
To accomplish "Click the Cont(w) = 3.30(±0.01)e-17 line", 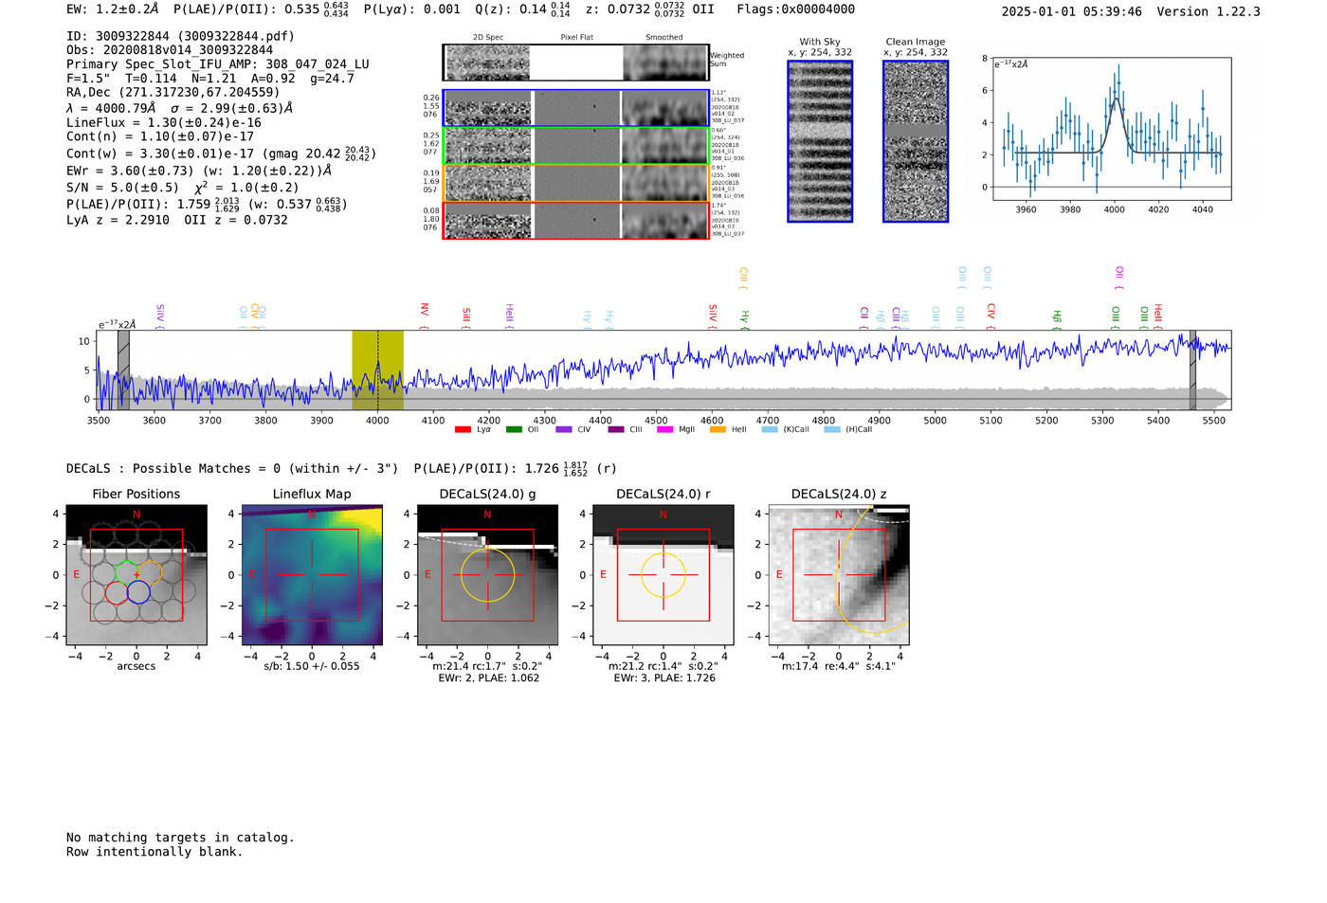I will [221, 153].
